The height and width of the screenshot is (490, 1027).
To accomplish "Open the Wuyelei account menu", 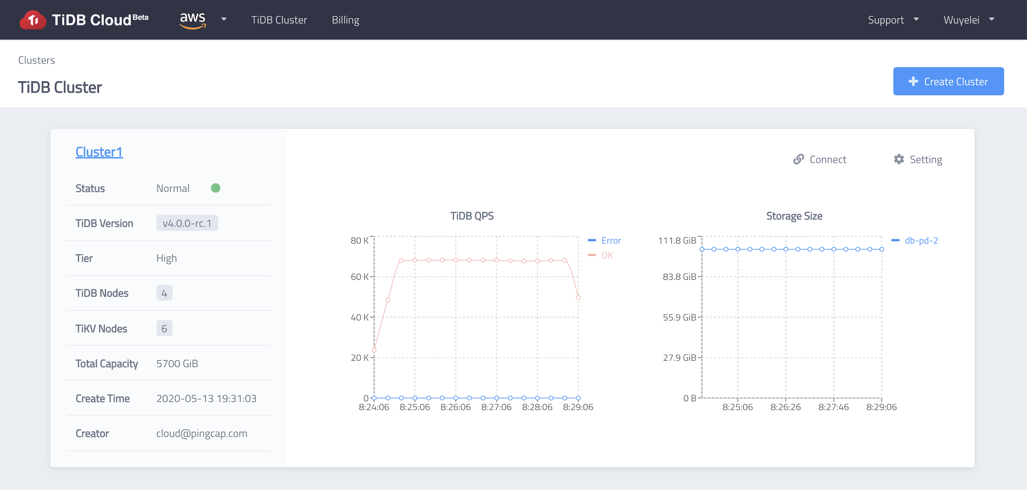I will click(961, 20).
